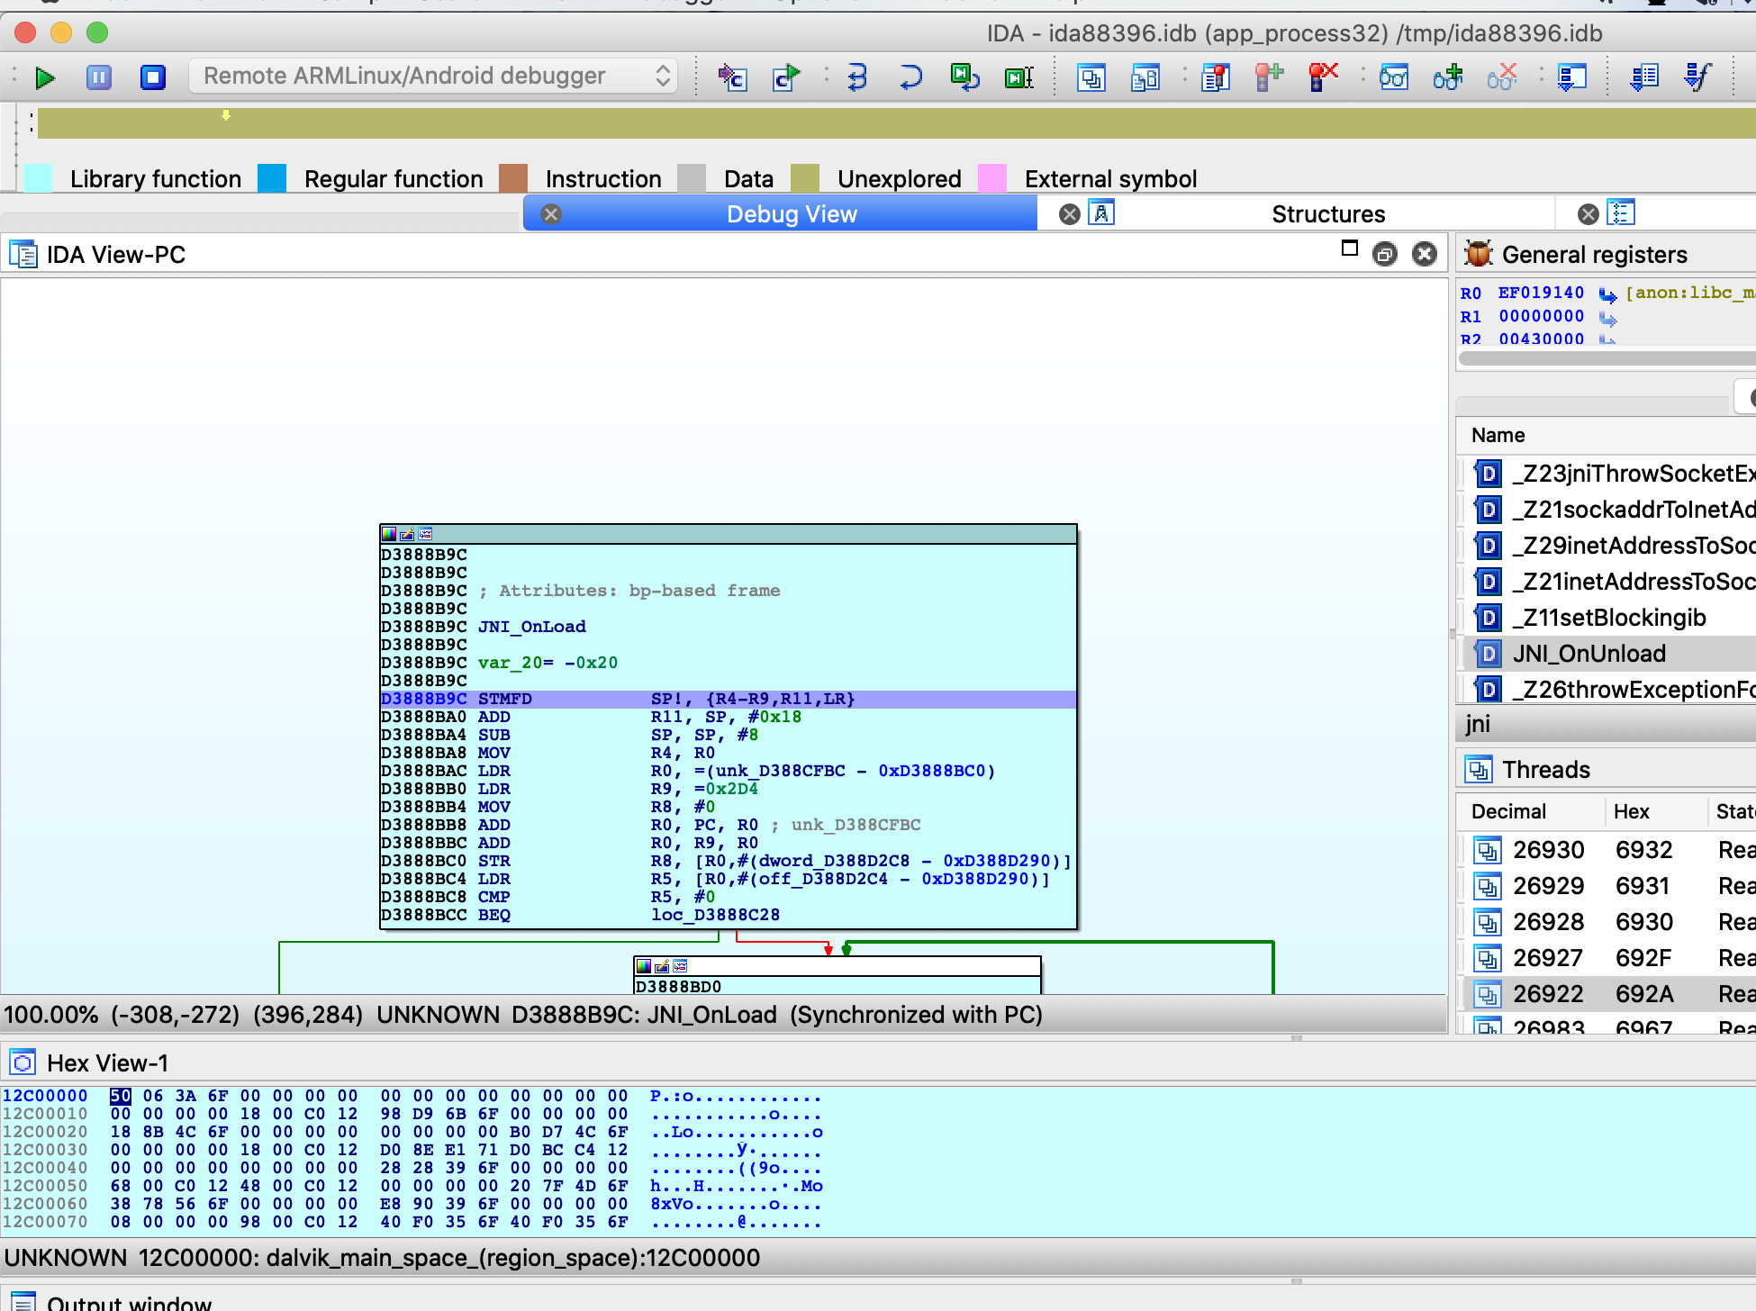Image resolution: width=1756 pixels, height=1311 pixels.
Task: Click the Run to cursor icon
Action: tap(1018, 77)
